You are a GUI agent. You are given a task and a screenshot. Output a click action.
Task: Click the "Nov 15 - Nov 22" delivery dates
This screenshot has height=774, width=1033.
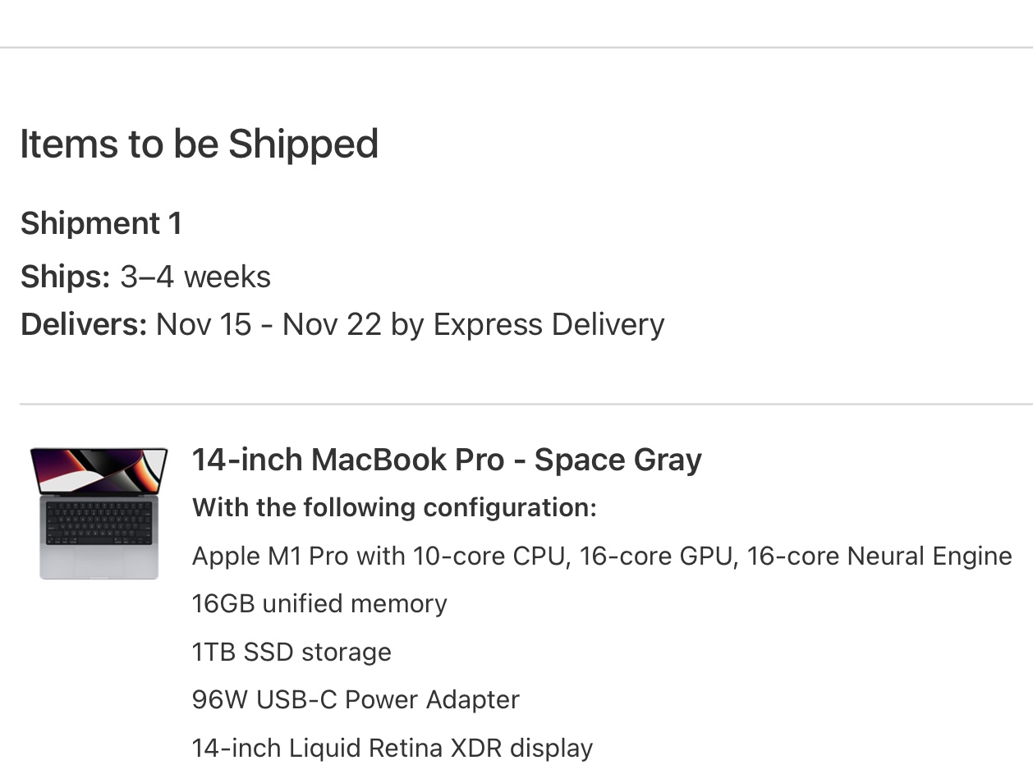click(269, 325)
